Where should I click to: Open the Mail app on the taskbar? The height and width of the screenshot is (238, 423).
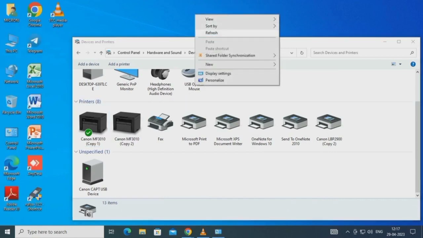pos(173,232)
